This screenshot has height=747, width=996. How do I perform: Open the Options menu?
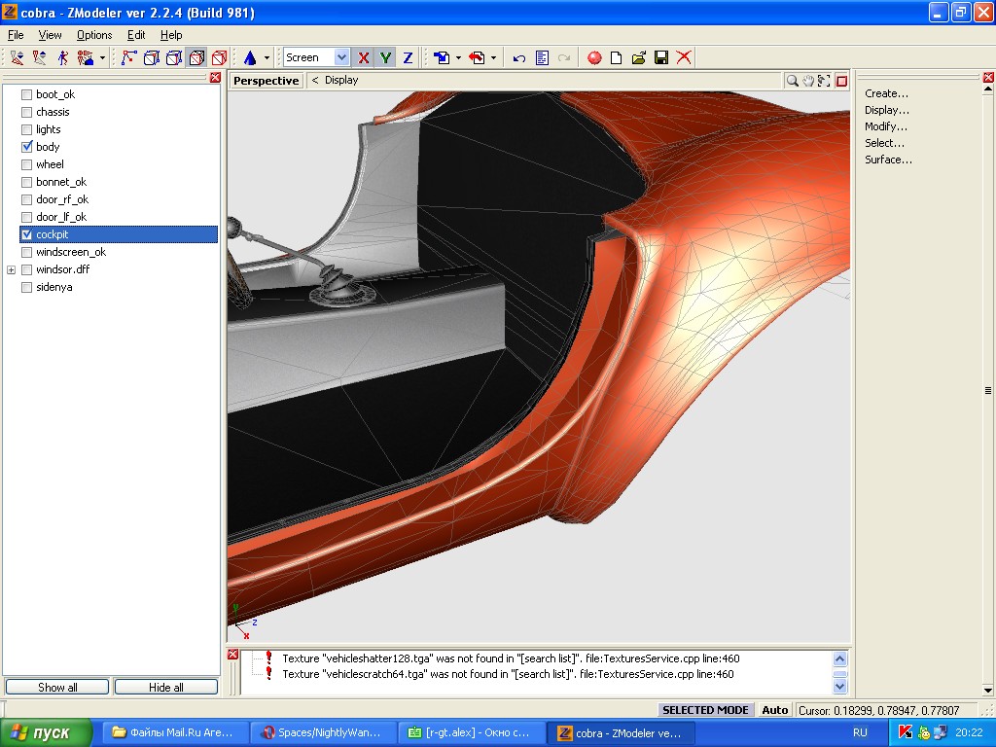point(94,35)
